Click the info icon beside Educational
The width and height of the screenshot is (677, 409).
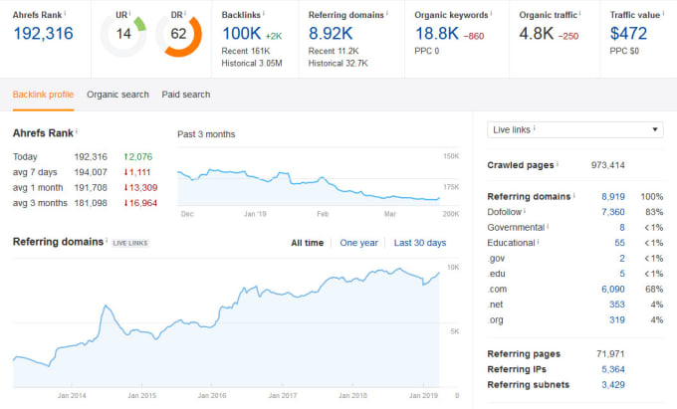pos(539,241)
